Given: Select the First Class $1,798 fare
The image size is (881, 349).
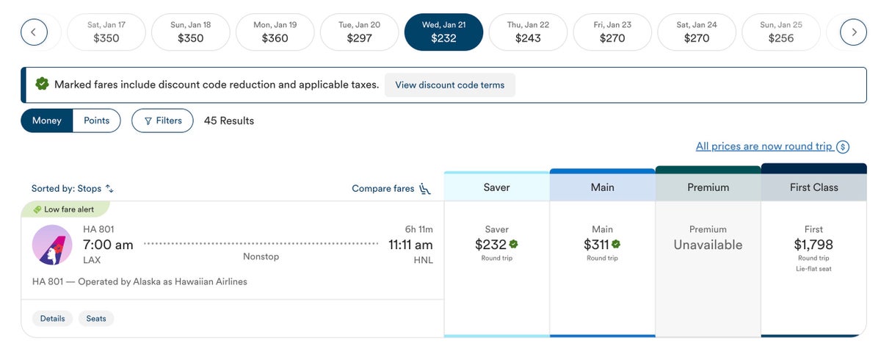Looking at the screenshot, I should 813,245.
